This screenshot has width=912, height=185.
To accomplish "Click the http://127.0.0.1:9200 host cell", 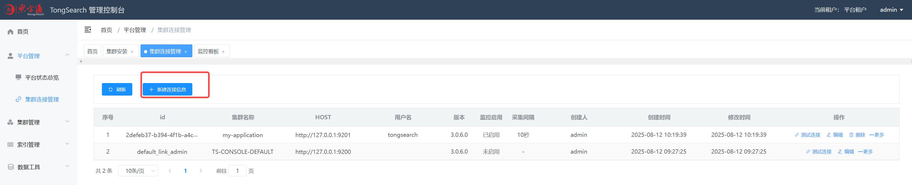I will coord(323,152).
